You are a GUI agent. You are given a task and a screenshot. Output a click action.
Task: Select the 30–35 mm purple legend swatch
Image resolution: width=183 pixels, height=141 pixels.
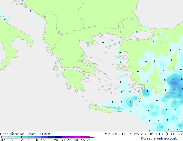[x=65, y=137]
